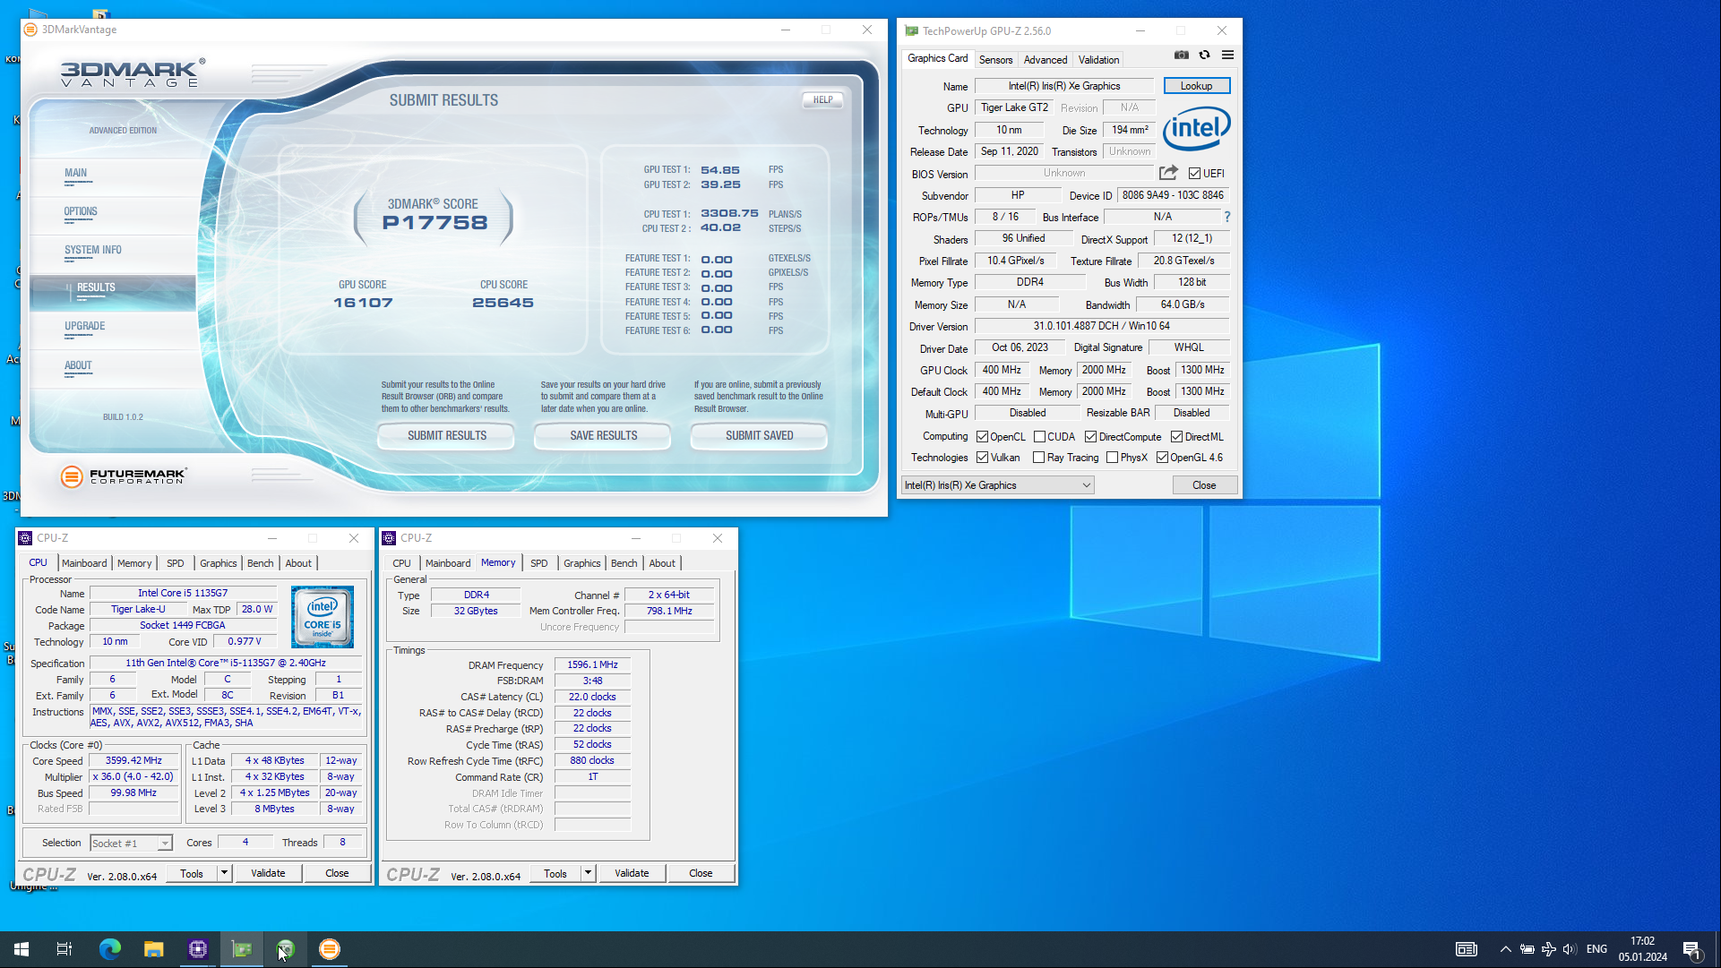Click the volume speaker tray icon
The image size is (1721, 968).
click(1570, 949)
